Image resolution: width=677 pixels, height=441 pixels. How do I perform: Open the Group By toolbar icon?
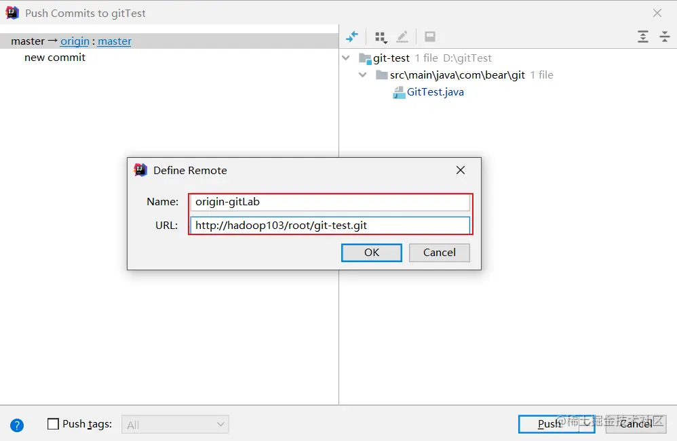click(381, 37)
